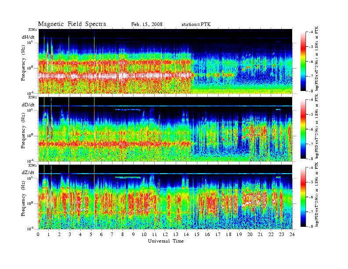Click the color bar beside the dZ/dt panel

point(303,197)
